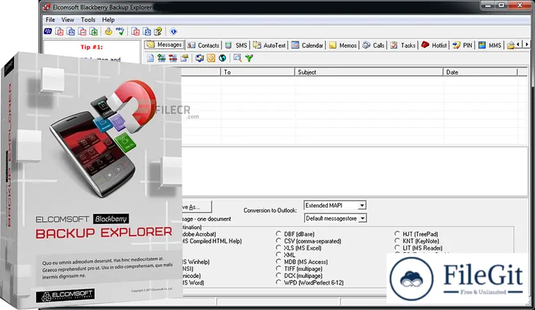Switch to the Messages tab
Screen dimensions: 535x310
[164, 45]
